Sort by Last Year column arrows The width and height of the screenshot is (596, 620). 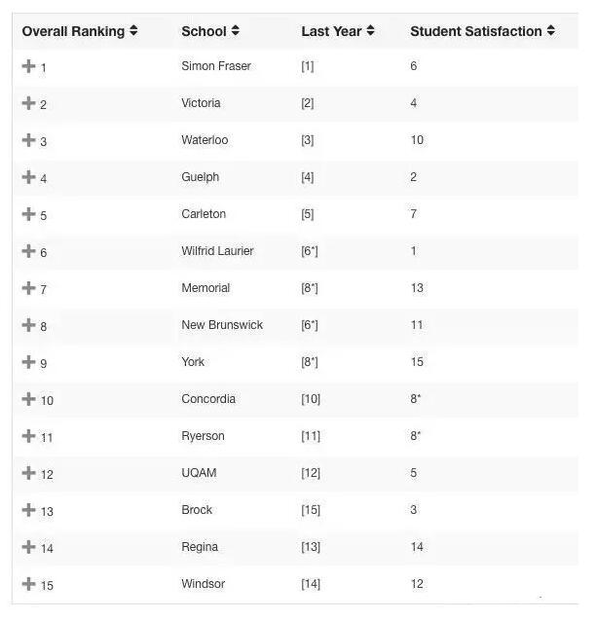370,31
